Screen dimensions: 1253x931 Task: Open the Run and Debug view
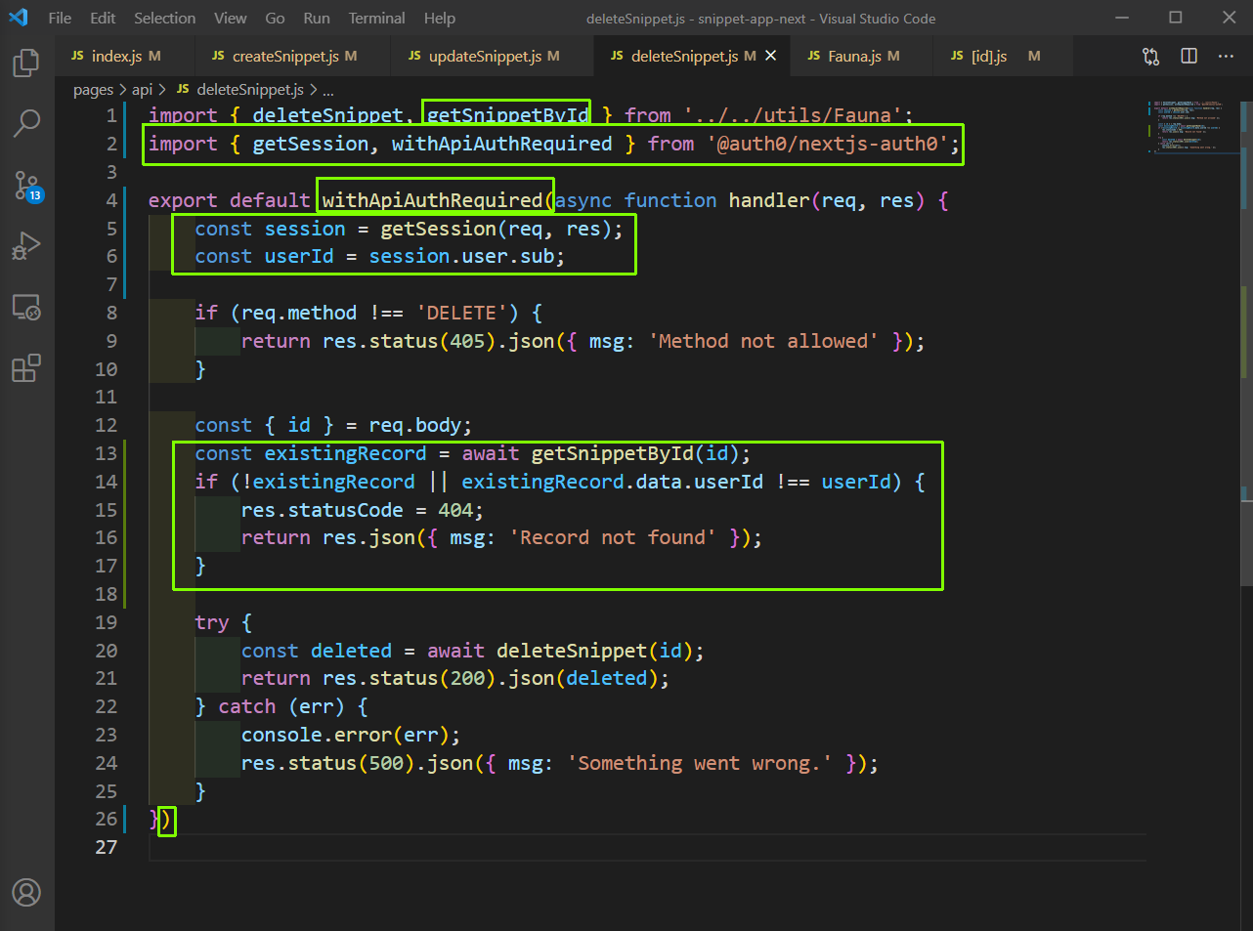26,246
